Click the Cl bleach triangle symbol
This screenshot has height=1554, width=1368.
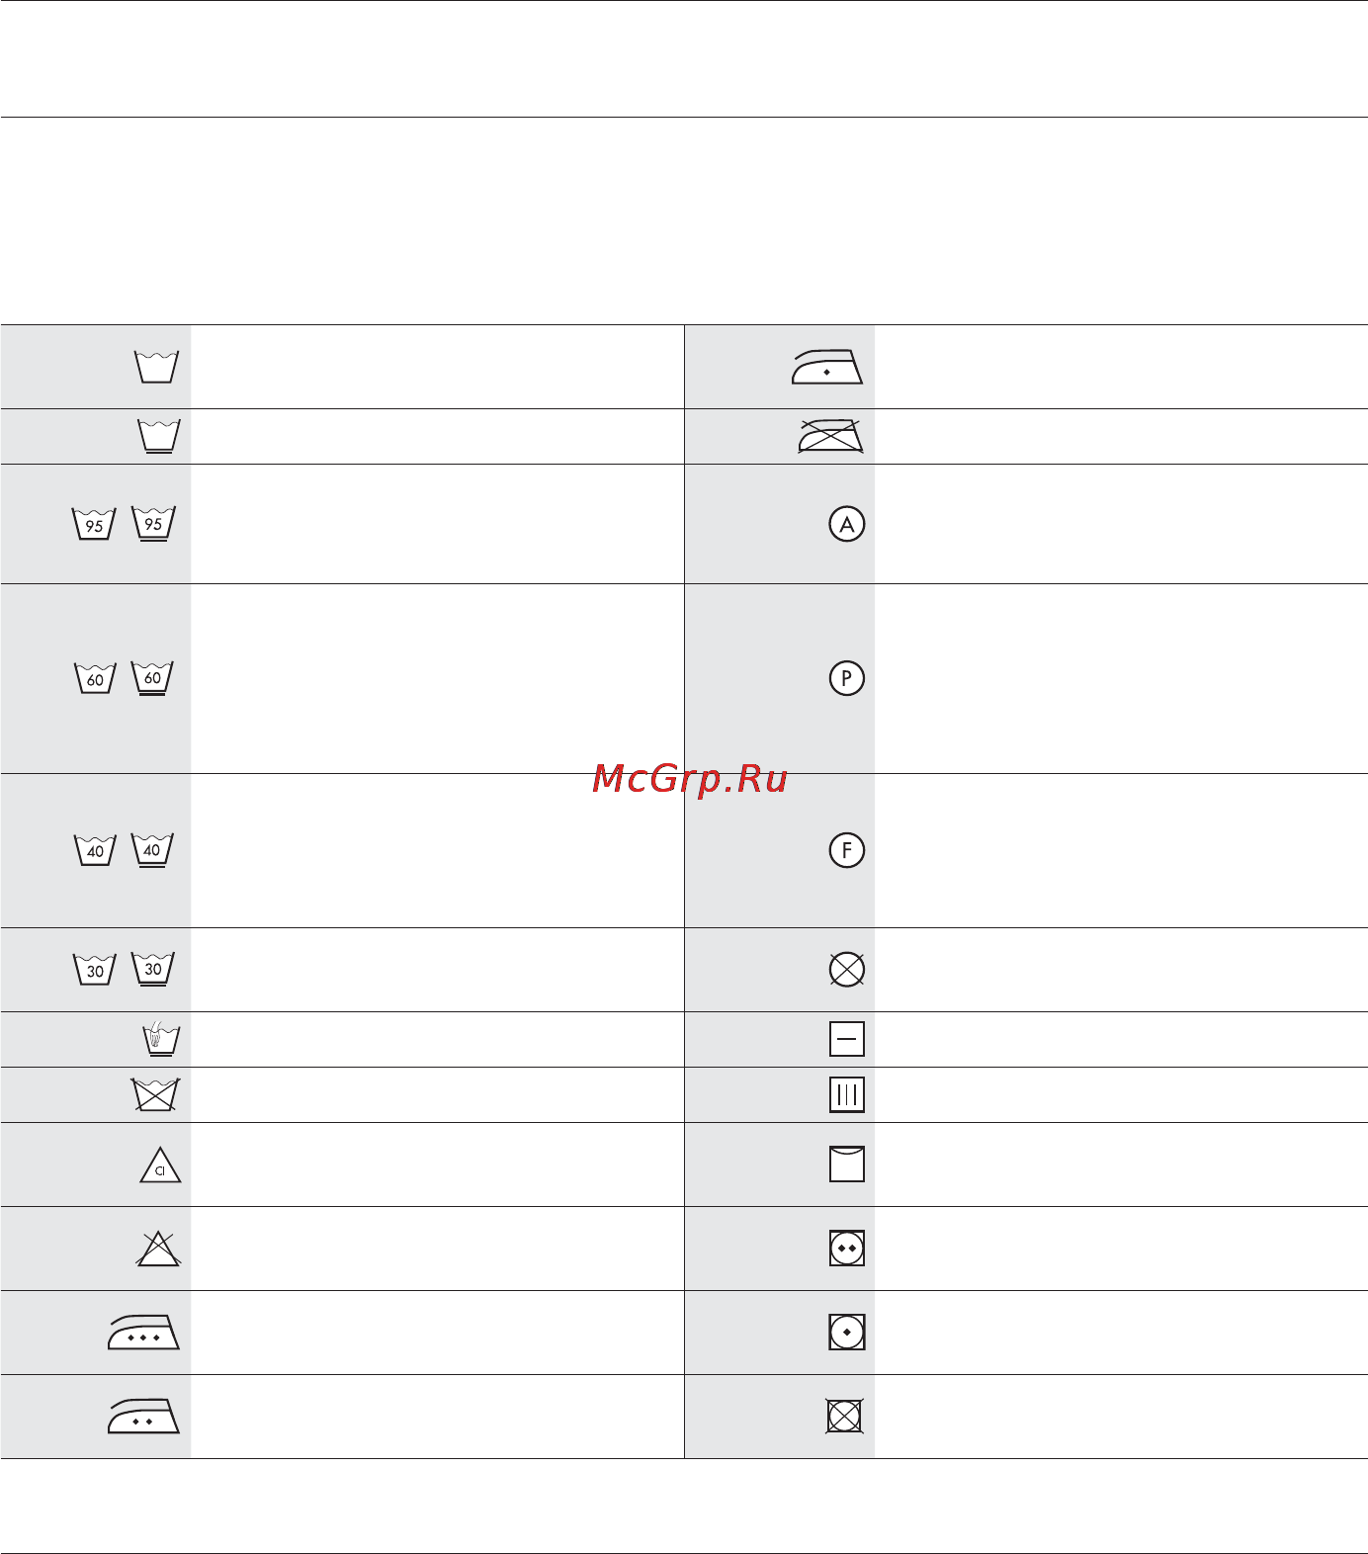pos(160,1165)
